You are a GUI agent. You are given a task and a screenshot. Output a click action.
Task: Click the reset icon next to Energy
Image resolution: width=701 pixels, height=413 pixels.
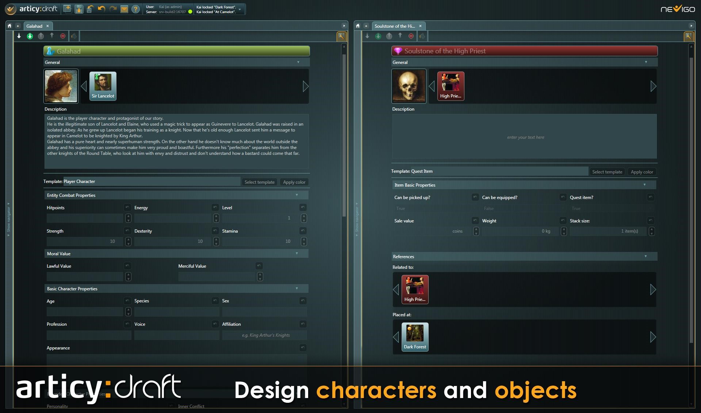point(215,207)
